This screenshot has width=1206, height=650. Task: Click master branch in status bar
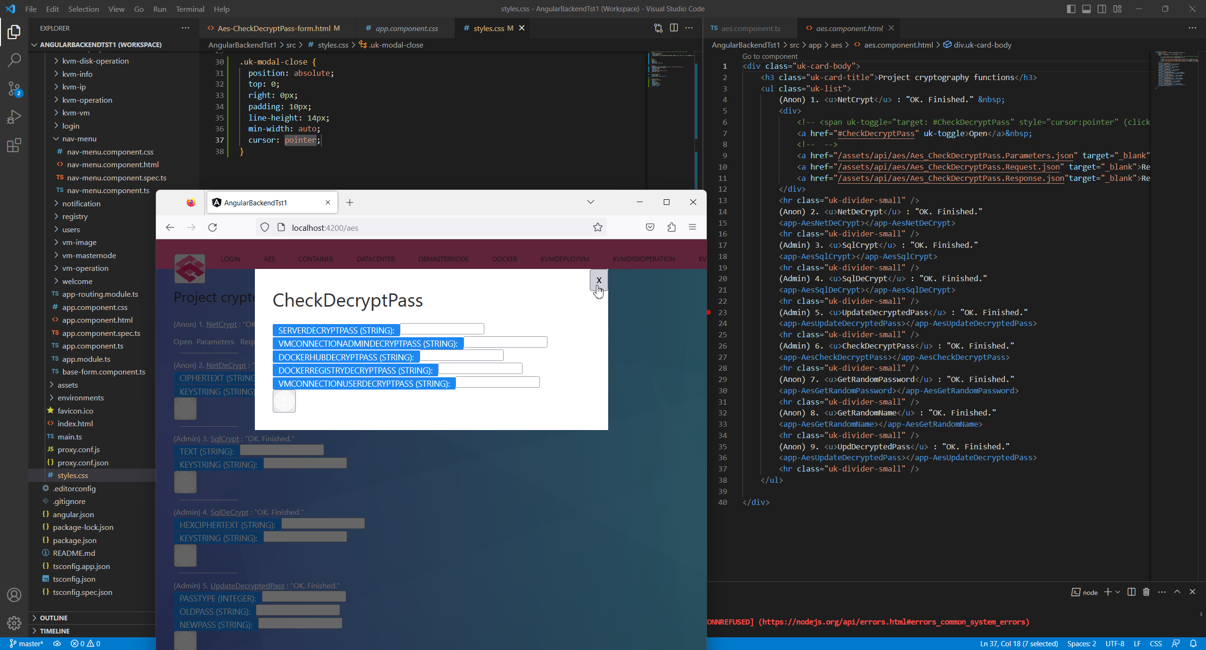point(26,643)
